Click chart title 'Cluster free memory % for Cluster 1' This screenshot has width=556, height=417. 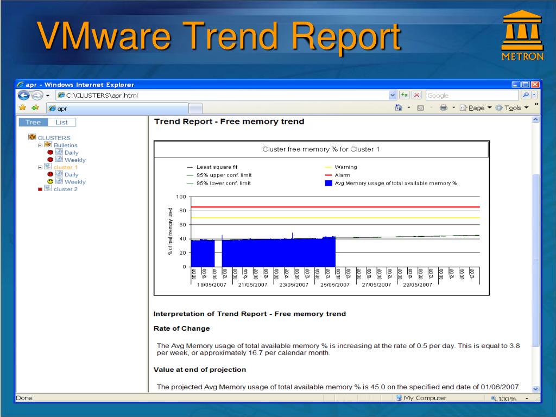321,149
